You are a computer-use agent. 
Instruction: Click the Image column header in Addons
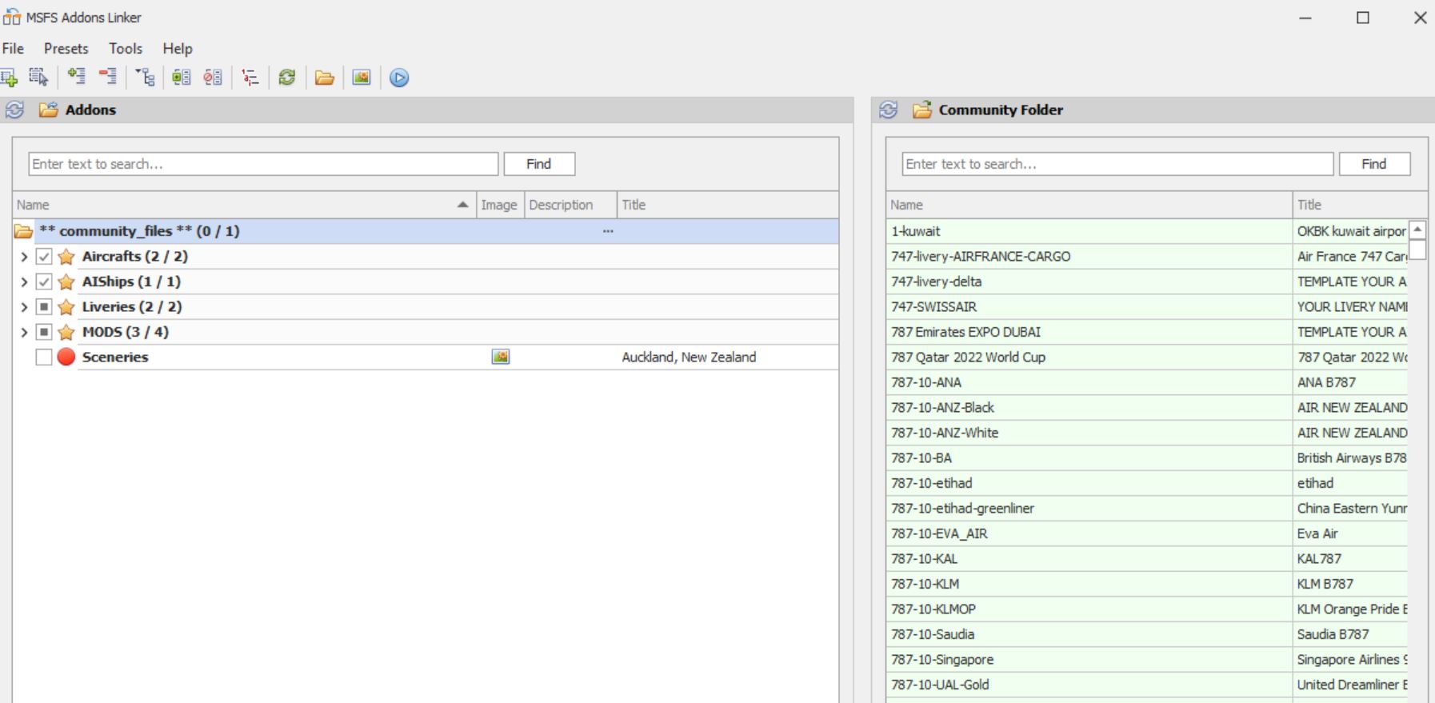tap(500, 205)
